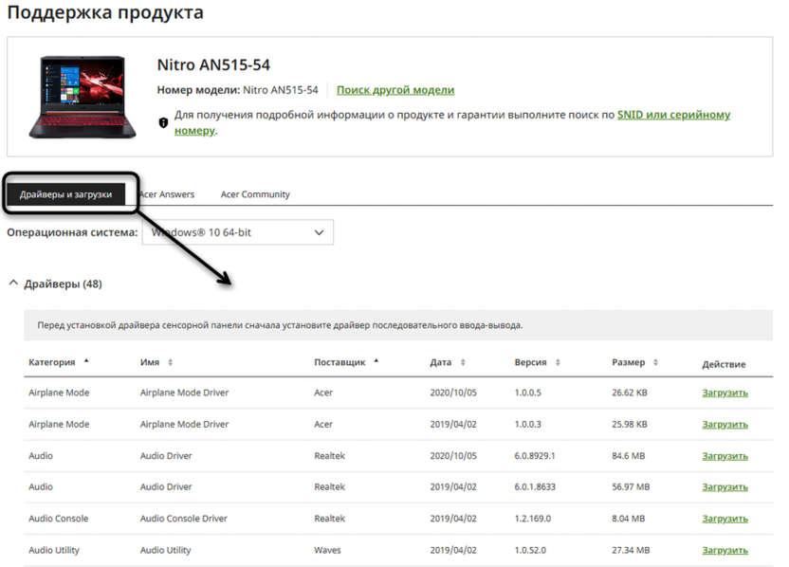The image size is (789, 567).
Task: Open the operating system dropdown
Action: click(237, 232)
